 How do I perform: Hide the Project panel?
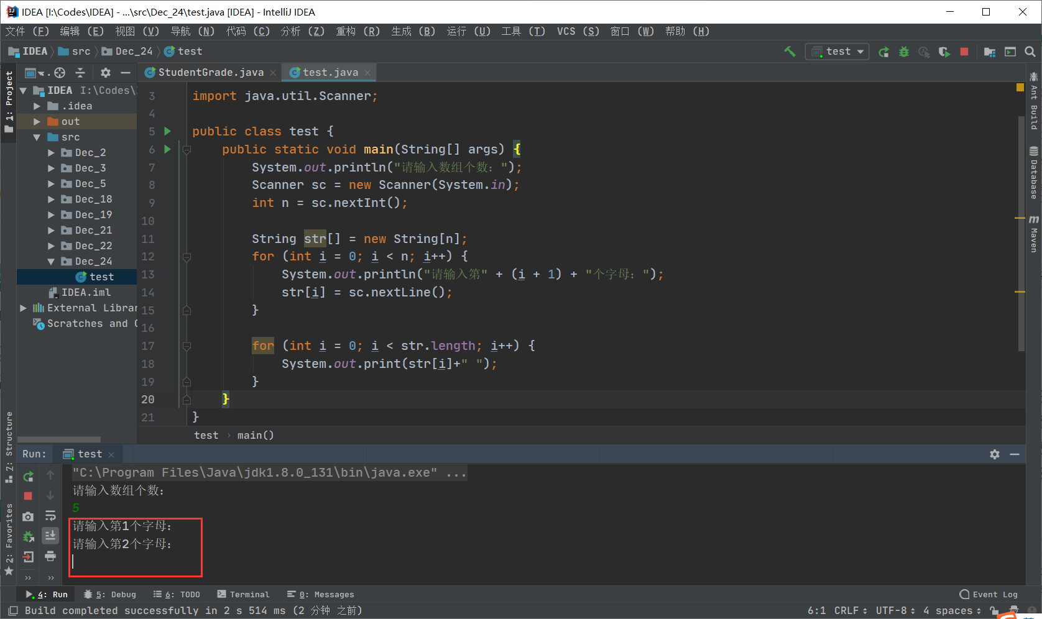(x=126, y=73)
